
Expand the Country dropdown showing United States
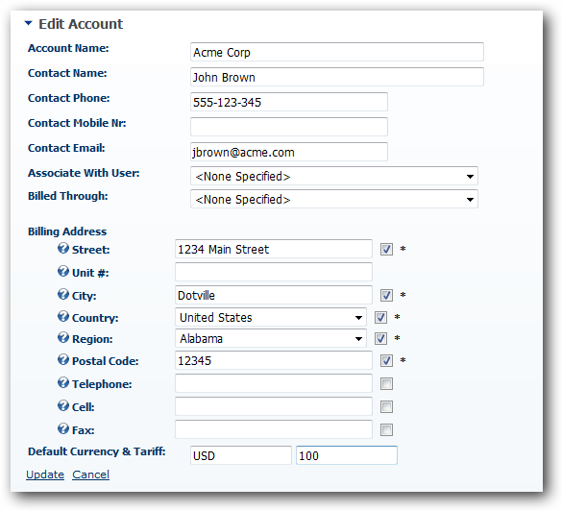(271, 317)
